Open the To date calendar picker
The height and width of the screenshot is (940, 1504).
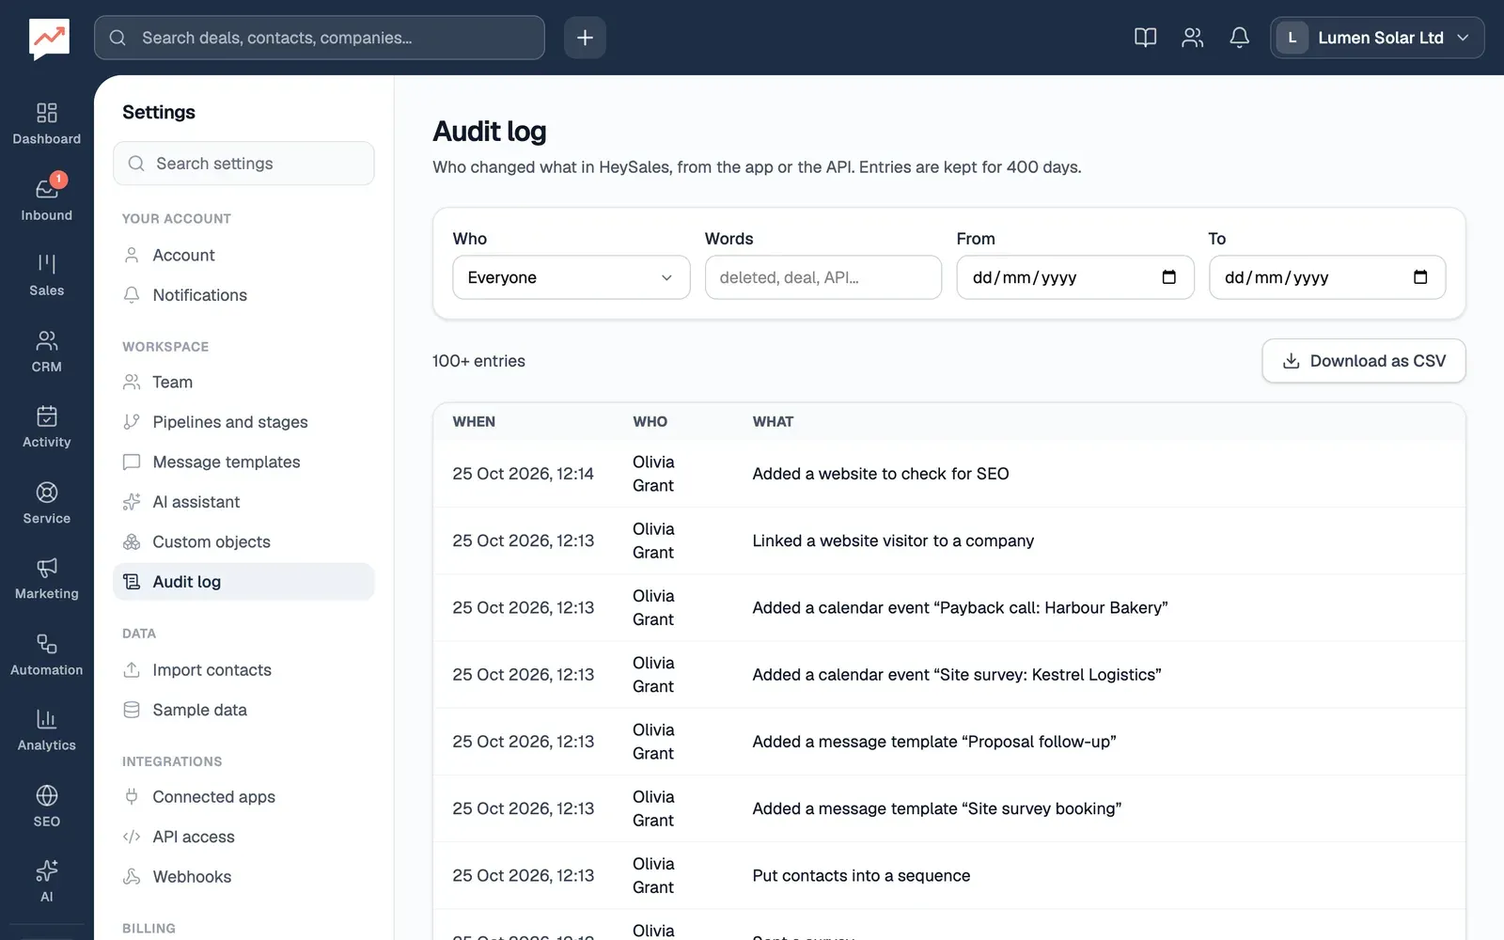click(1420, 277)
